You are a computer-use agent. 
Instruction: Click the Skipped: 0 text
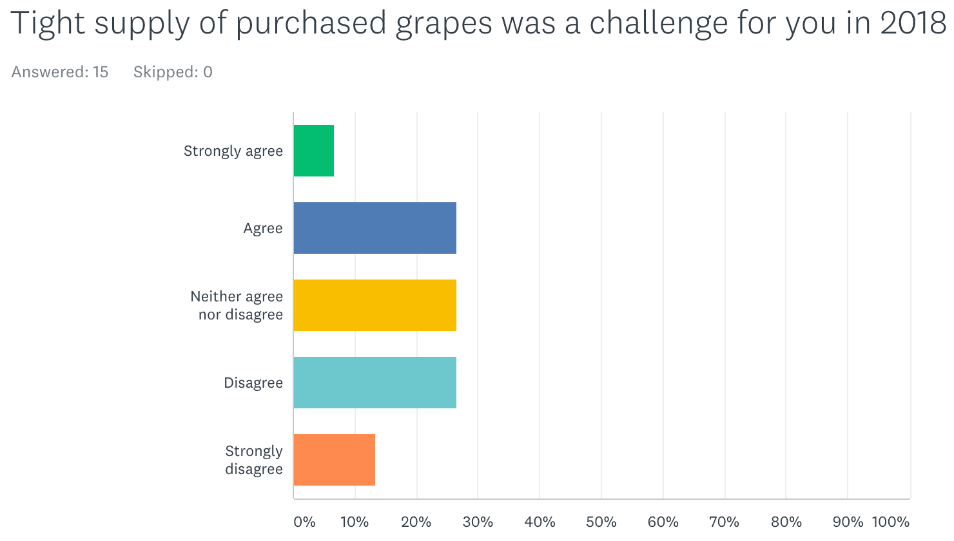173,72
